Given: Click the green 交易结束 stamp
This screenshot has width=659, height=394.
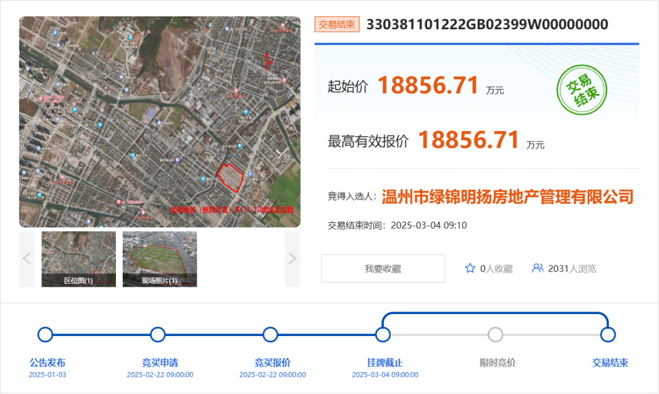Looking at the screenshot, I should pos(581,91).
